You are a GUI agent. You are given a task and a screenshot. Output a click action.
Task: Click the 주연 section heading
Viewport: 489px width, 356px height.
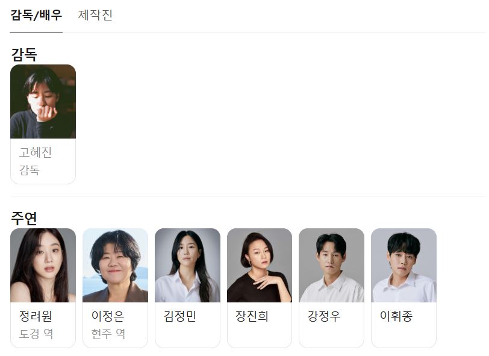click(x=24, y=218)
